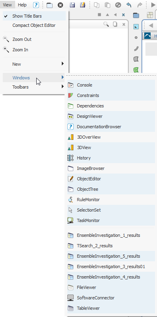
Task: Click the up triangle button in the tab bar
Action: click(107, 15)
